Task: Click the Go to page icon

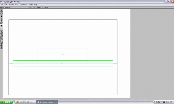Action: click(x=1, y=22)
